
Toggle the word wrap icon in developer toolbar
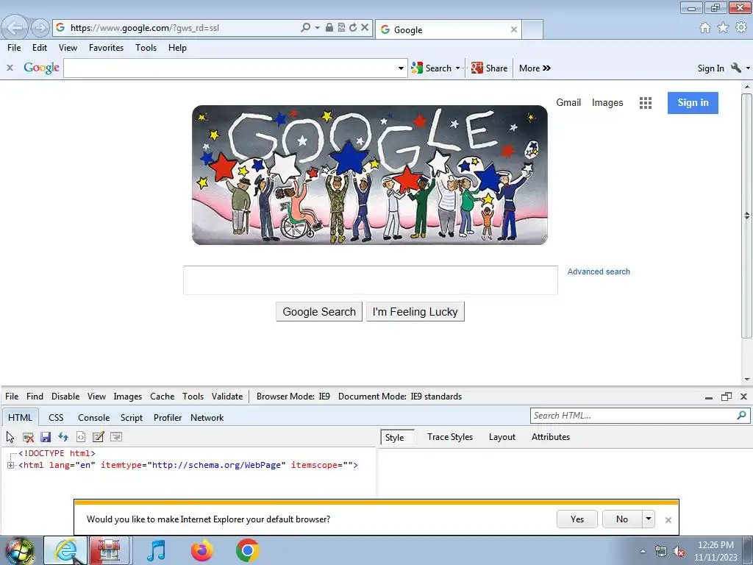[115, 437]
